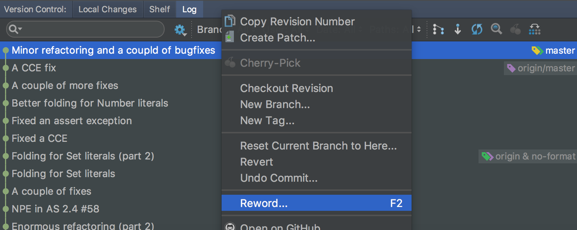Click the go to hash magnifier icon
Viewport: 577px width, 230px height.
(497, 29)
